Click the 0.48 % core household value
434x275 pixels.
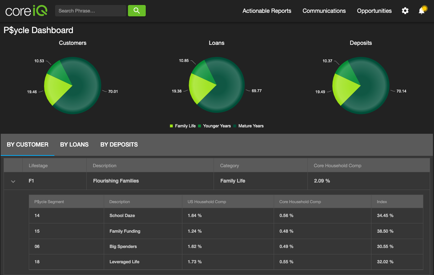(x=286, y=231)
